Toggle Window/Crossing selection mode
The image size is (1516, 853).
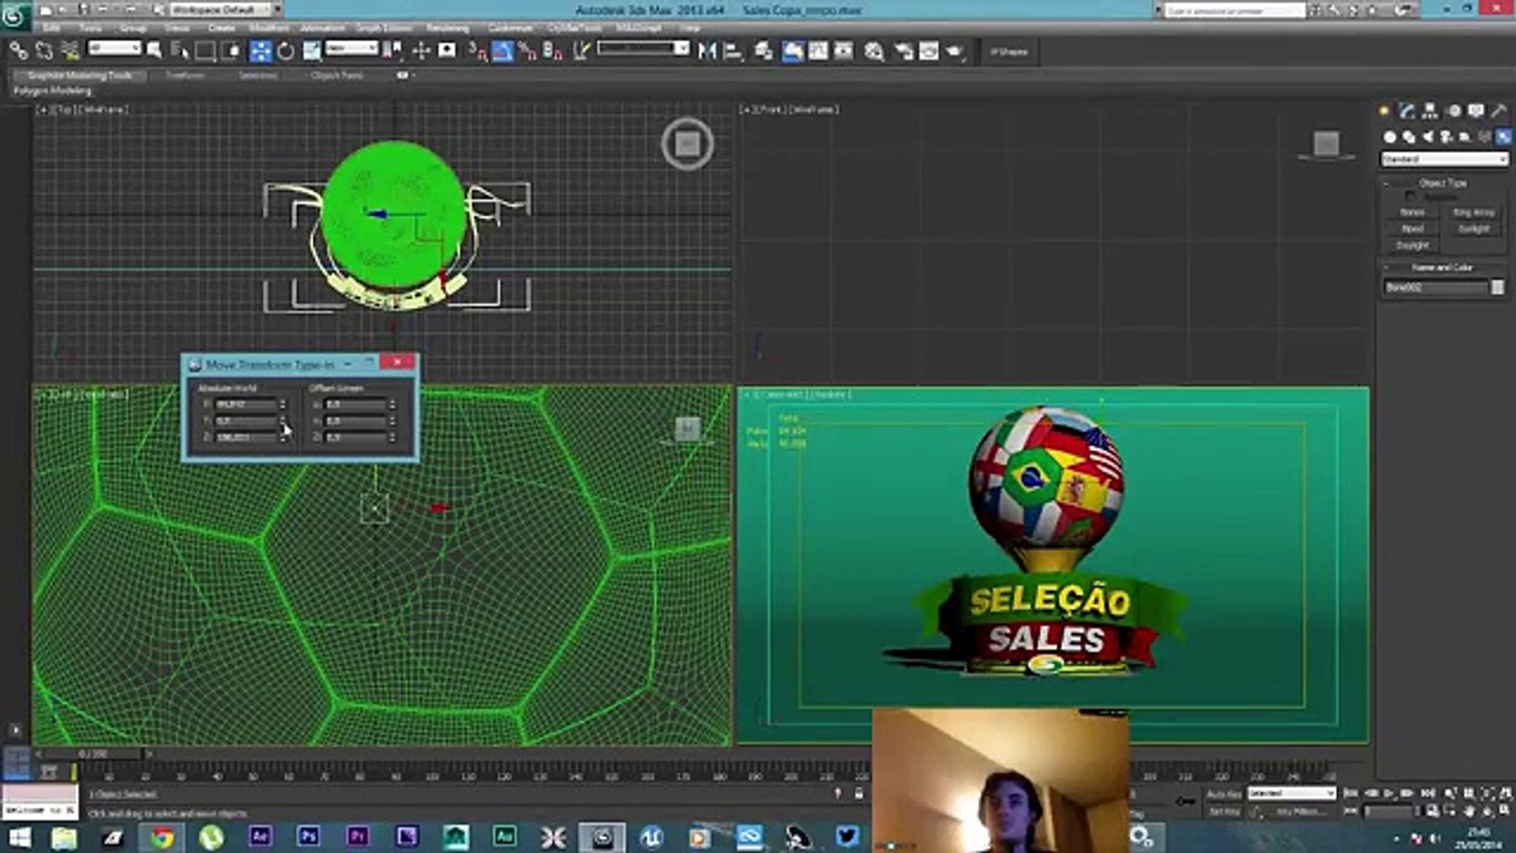231,51
